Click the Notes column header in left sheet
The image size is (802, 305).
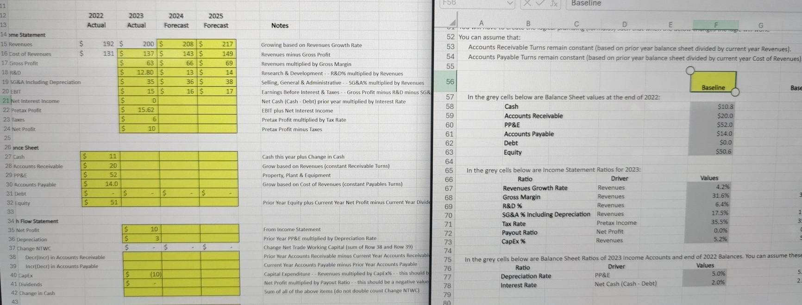[280, 25]
